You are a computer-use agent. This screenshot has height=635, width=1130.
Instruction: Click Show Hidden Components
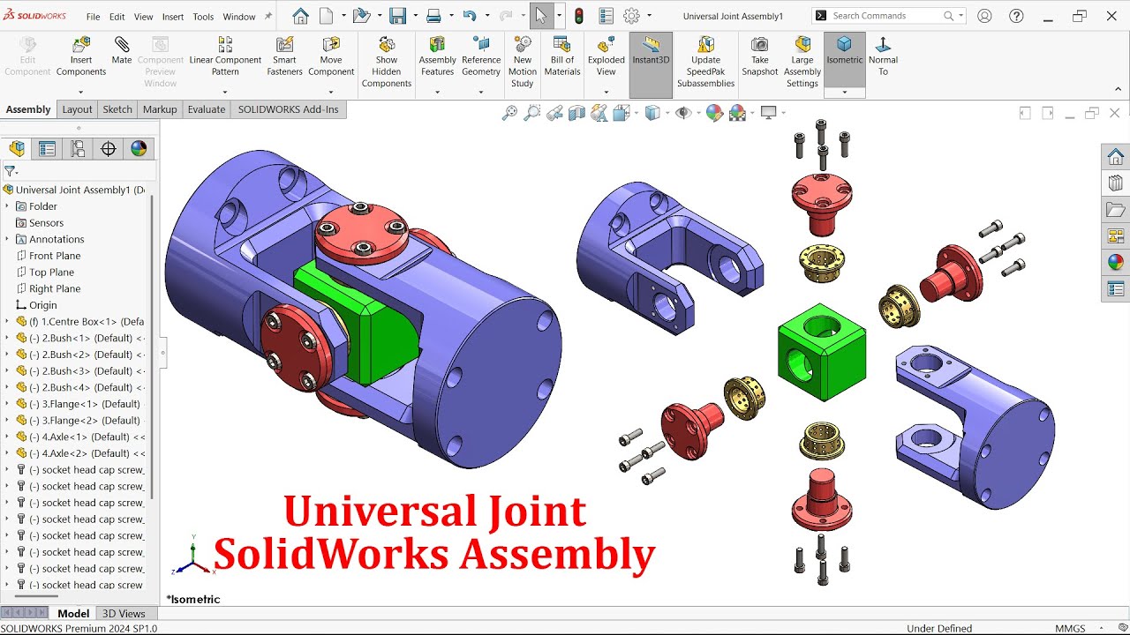coord(387,62)
